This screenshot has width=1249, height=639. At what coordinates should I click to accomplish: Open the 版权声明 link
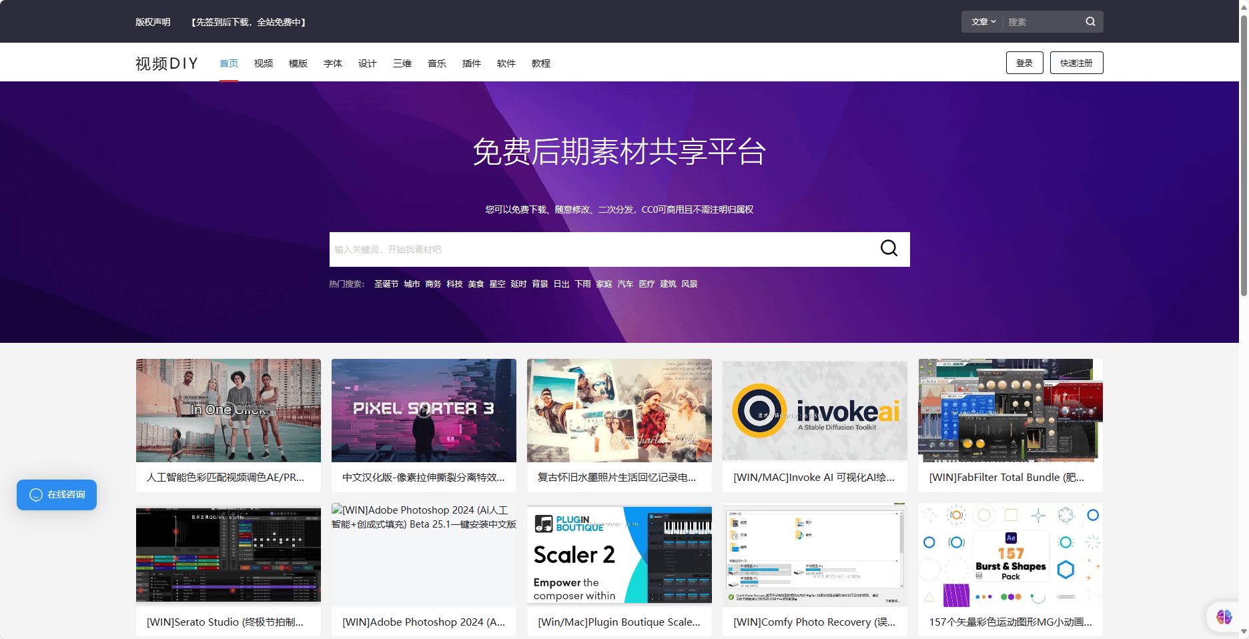pos(153,21)
